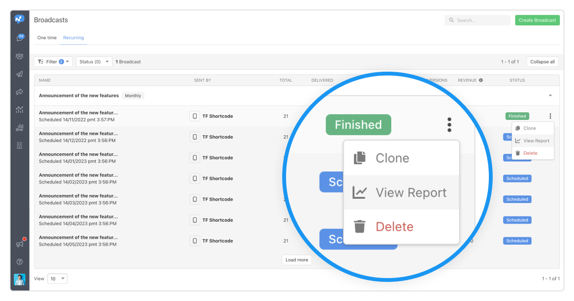The image size is (574, 301).
Task: Click the Create Broadcast button
Action: point(537,20)
